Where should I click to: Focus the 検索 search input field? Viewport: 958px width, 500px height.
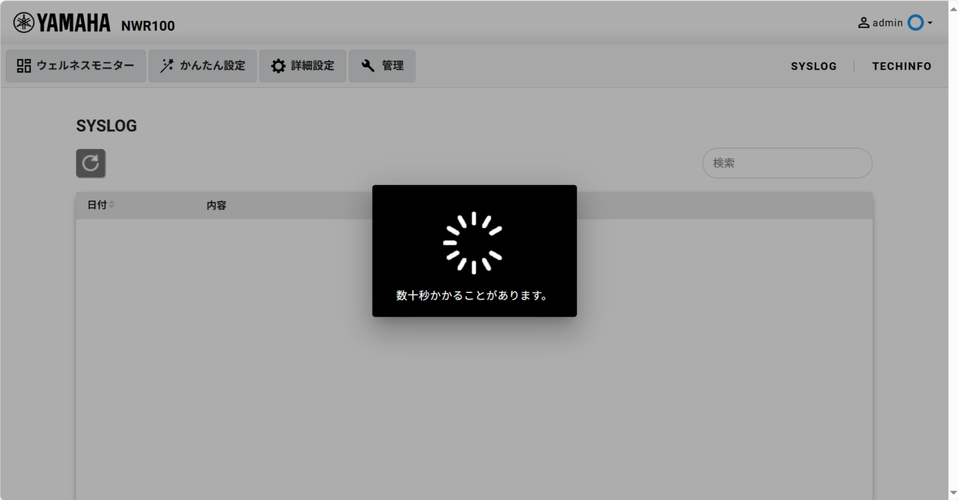787,163
